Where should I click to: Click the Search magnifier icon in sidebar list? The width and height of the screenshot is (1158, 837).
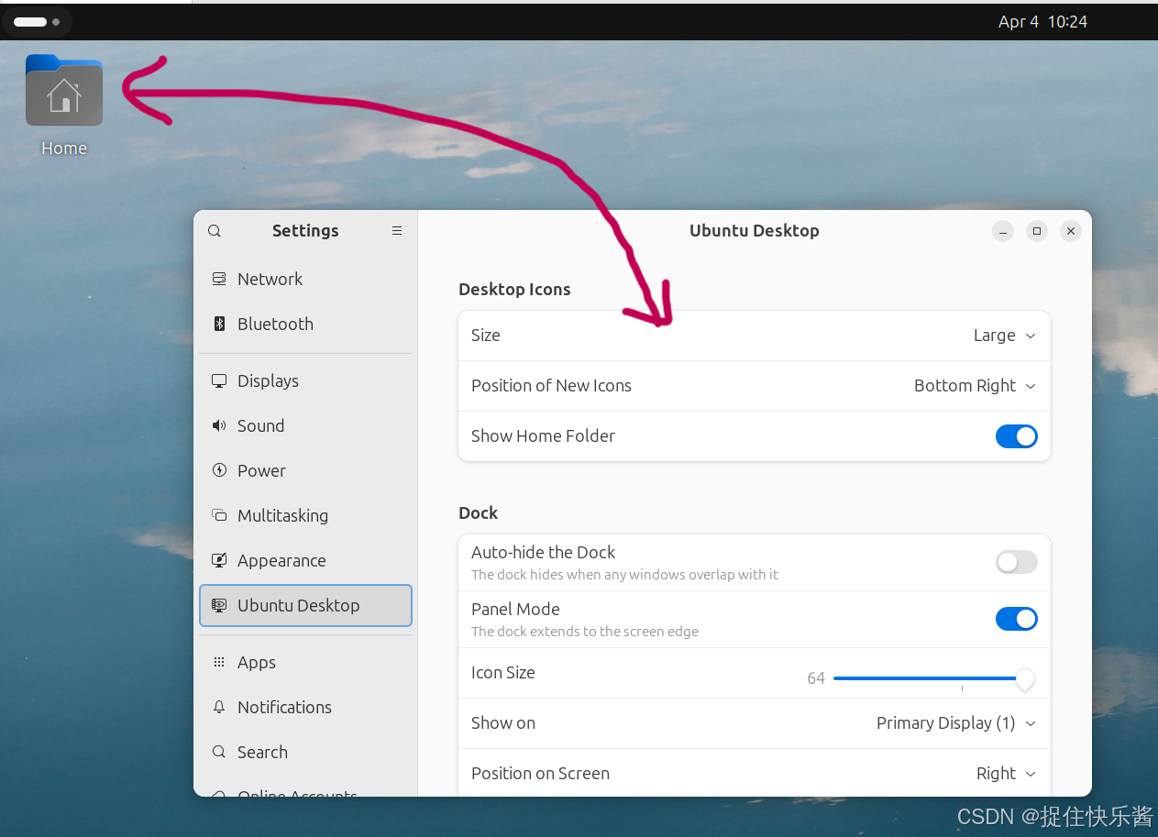[x=219, y=752]
